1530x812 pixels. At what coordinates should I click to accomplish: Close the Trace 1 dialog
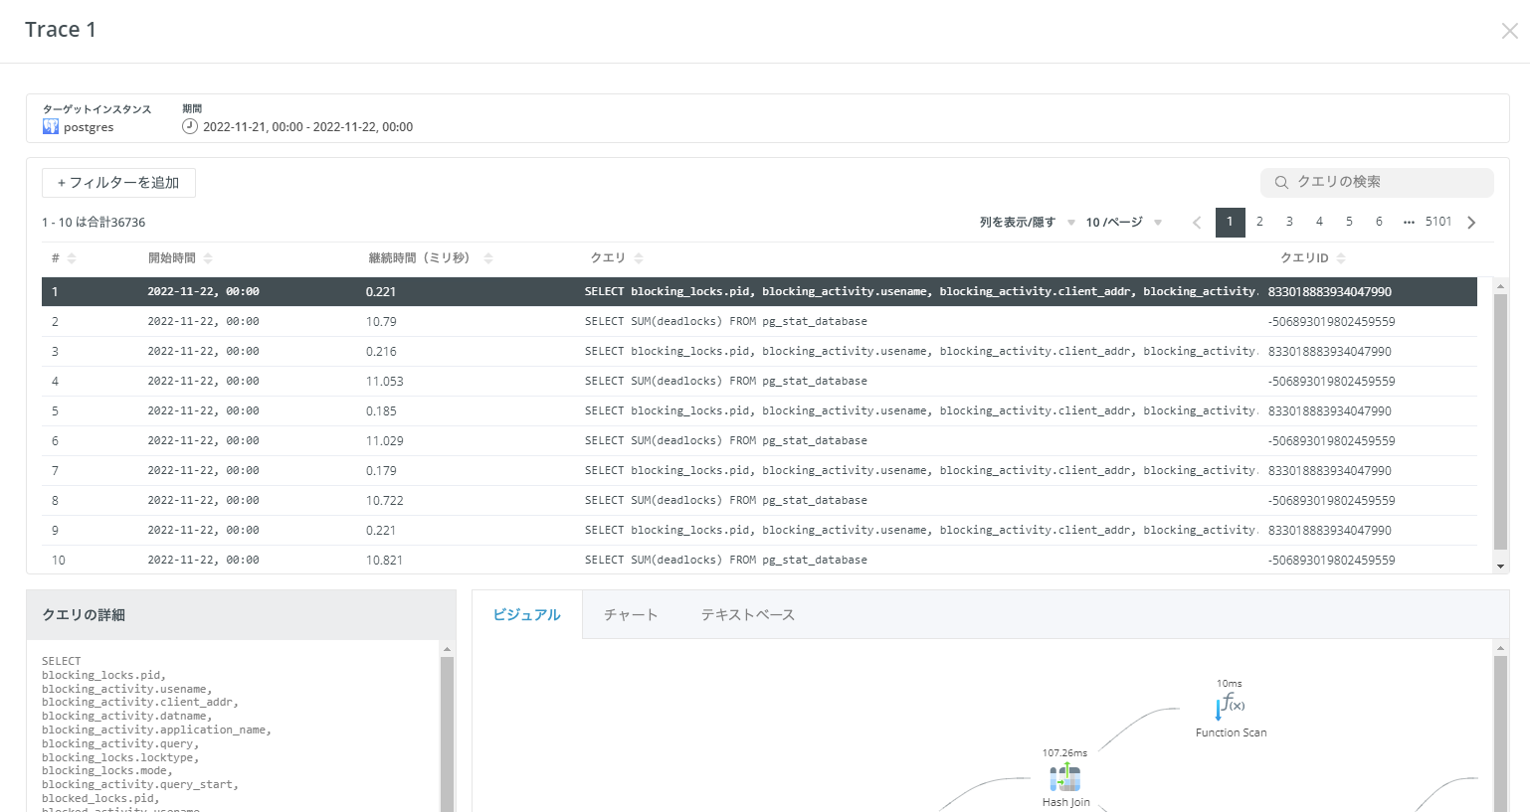click(1509, 31)
